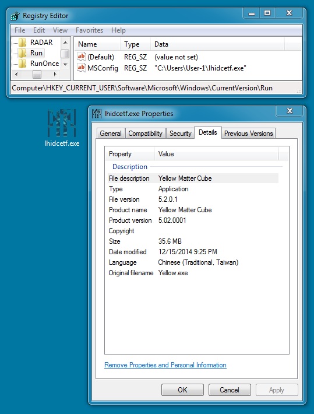Switch to the Compatibility tab

point(146,134)
